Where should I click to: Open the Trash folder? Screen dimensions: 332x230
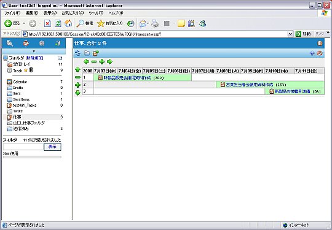pos(18,71)
